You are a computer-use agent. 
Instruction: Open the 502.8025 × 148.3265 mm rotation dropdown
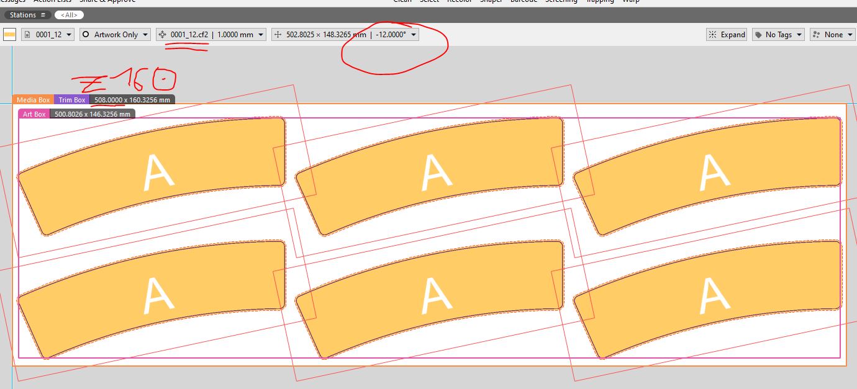tap(345, 35)
